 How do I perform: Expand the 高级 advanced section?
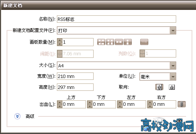(17, 116)
